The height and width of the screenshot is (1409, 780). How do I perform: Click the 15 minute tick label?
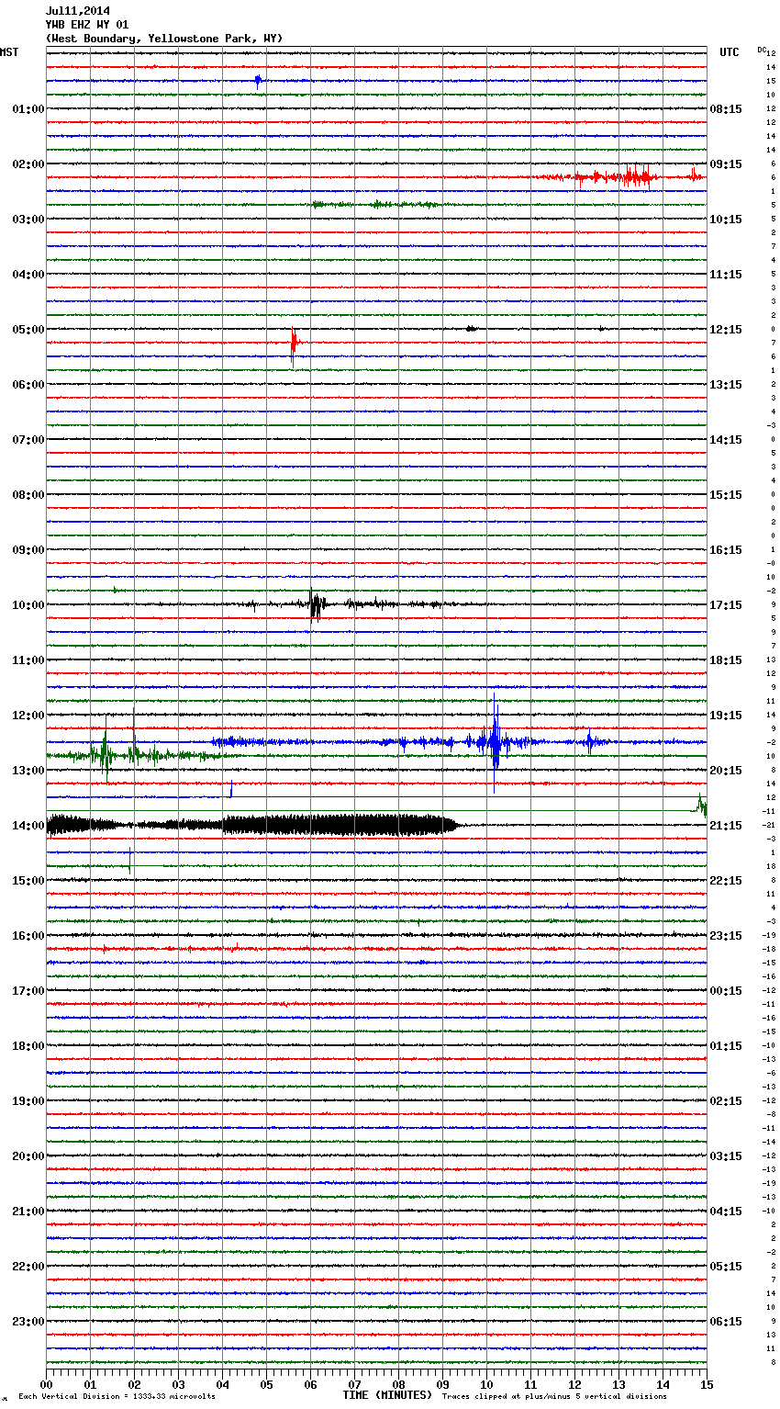click(707, 1384)
